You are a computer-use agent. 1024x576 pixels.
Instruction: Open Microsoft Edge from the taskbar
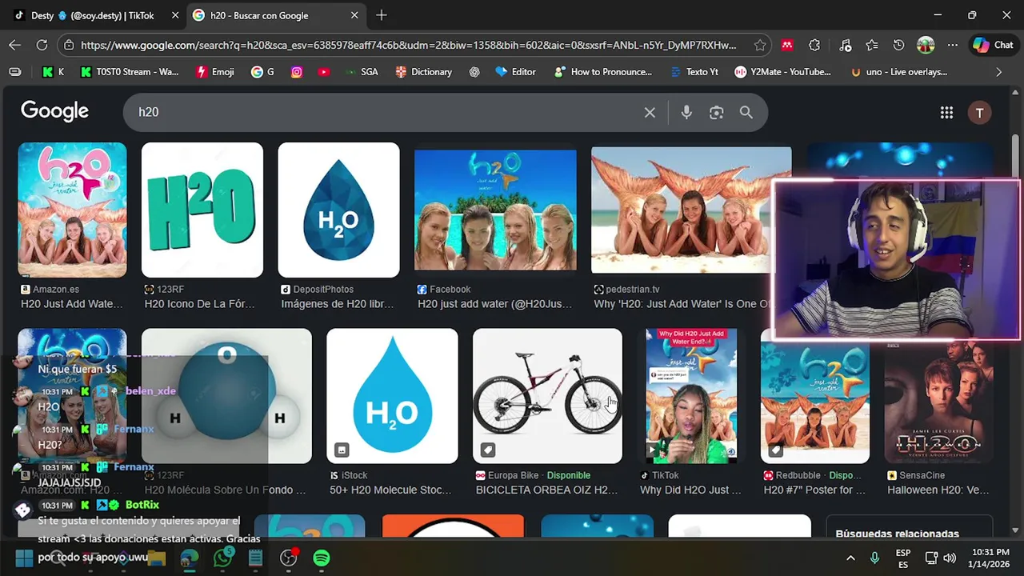[x=190, y=558]
